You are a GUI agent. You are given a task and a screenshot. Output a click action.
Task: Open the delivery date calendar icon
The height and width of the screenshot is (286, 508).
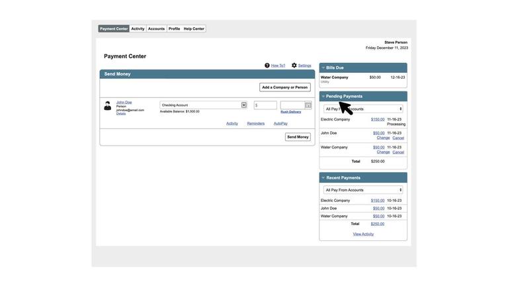click(x=308, y=105)
